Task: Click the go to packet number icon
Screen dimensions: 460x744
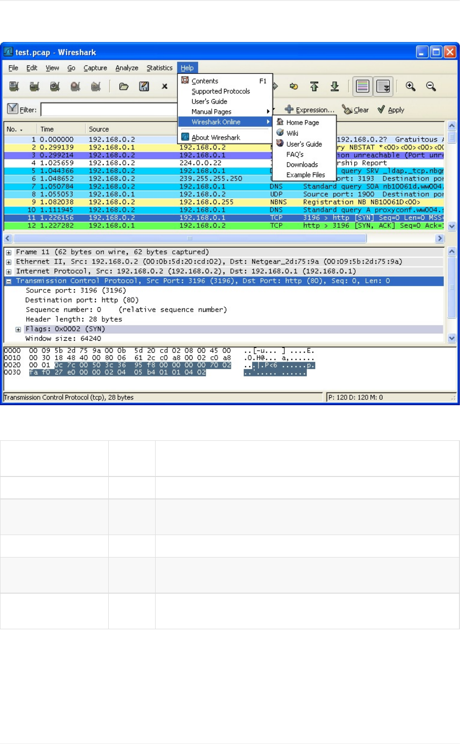Action: coord(294,86)
